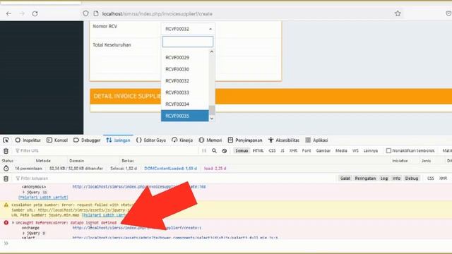
Task: Activate the element picker icon in devtools
Action: (6, 140)
